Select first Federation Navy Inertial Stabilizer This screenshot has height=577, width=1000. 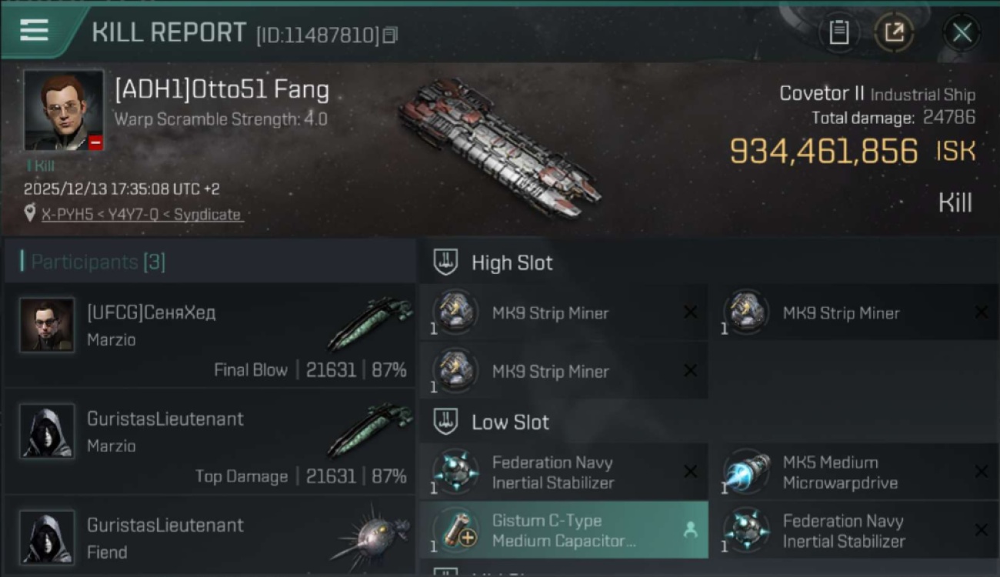[x=564, y=472]
